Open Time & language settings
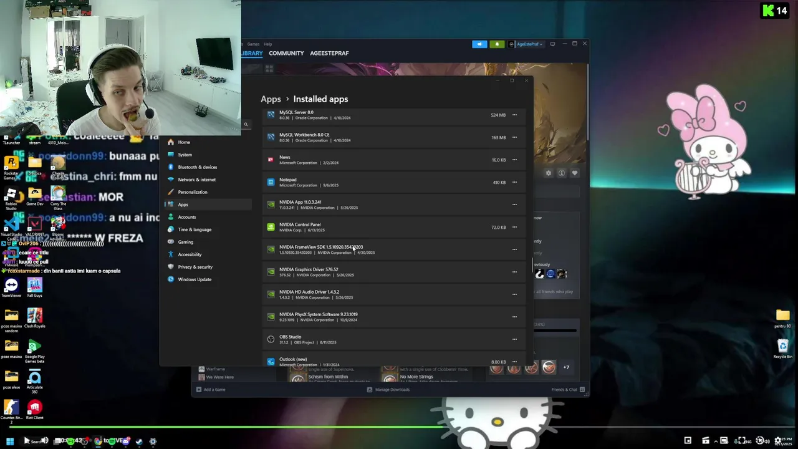The image size is (798, 449). tap(208, 229)
